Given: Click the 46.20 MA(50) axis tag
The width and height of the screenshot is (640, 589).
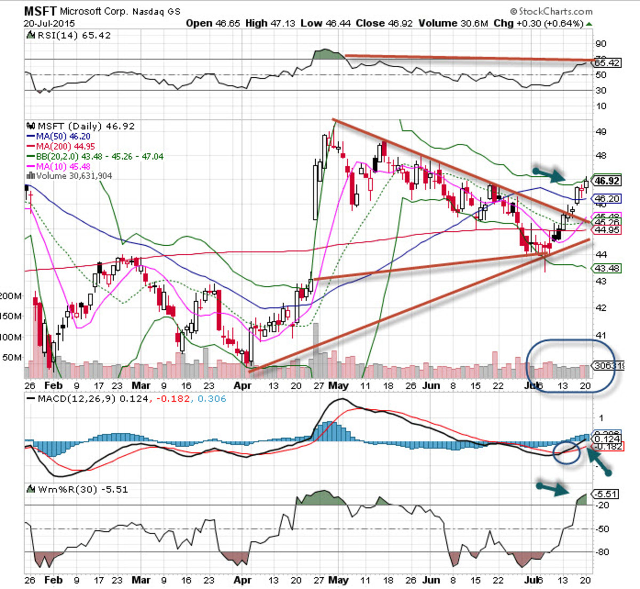Looking at the screenshot, I should pyautogui.click(x=607, y=199).
